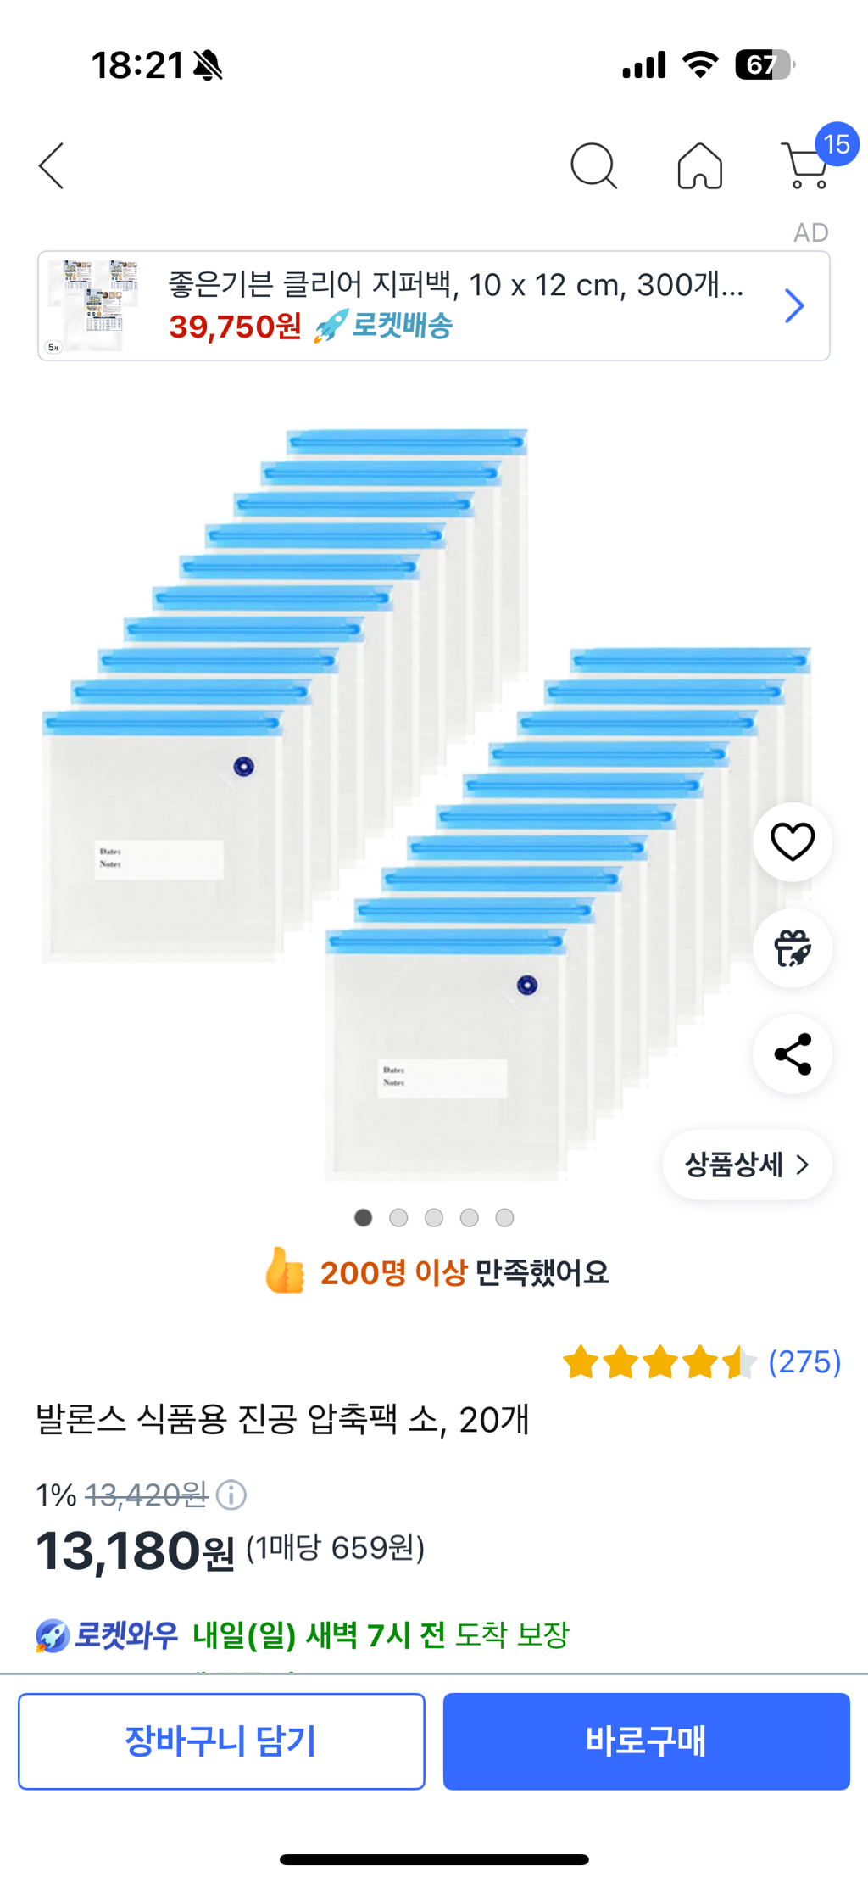This screenshot has width=868, height=1883.
Task: Open the 로켓와우 delivery info badge
Action: pyautogui.click(x=108, y=1634)
